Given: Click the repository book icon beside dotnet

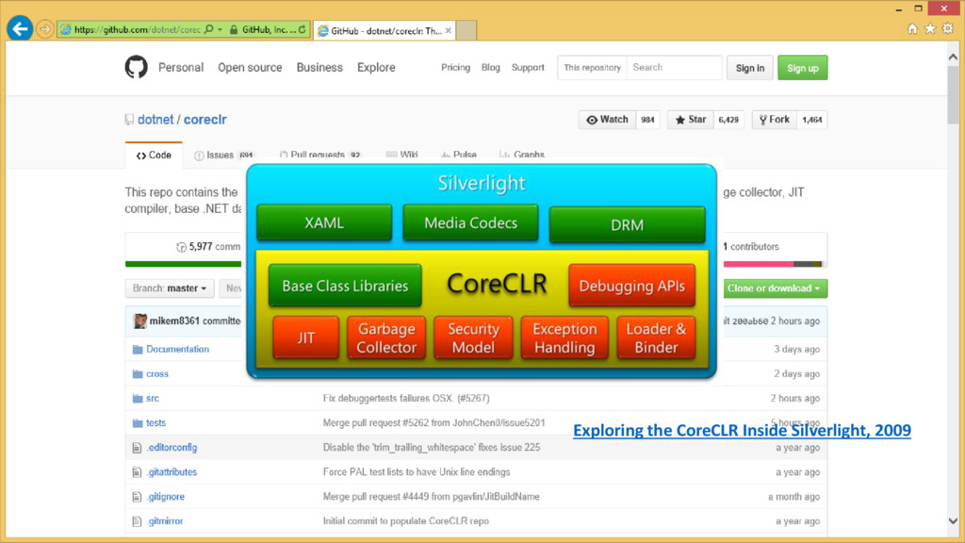Looking at the screenshot, I should pos(129,120).
